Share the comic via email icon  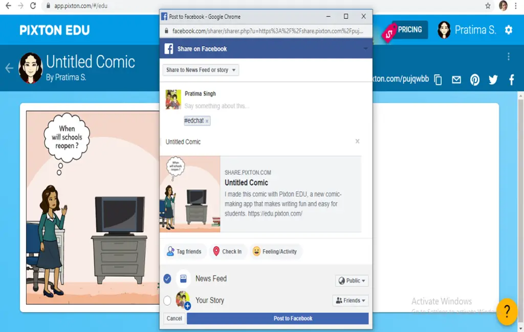(456, 80)
